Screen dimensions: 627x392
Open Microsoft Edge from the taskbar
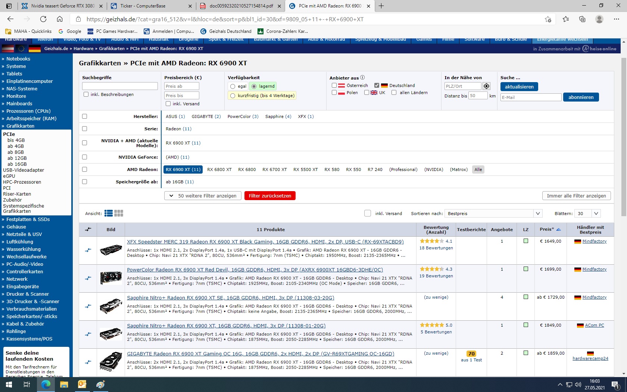click(46, 385)
